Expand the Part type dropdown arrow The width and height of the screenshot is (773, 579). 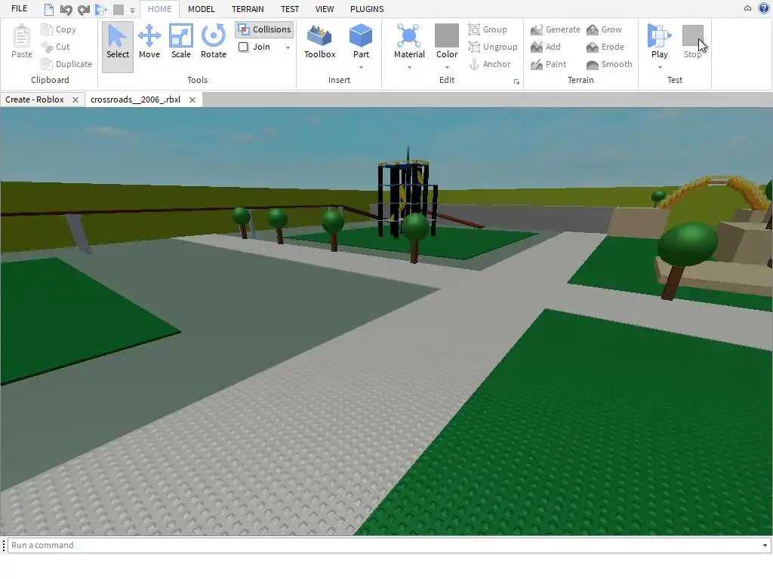coord(361,67)
